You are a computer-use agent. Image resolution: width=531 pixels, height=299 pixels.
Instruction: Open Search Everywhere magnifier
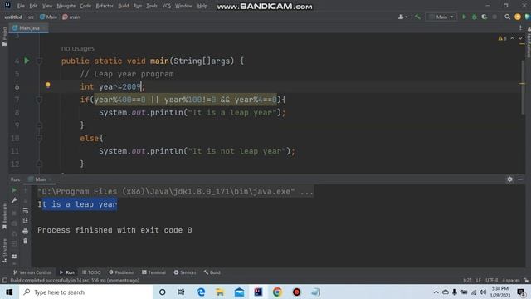[x=507, y=17]
